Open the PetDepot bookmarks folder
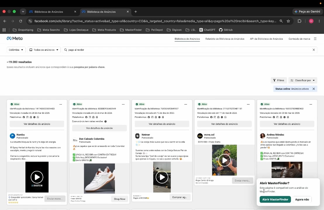This screenshot has width=324, height=210. (x=155, y=30)
